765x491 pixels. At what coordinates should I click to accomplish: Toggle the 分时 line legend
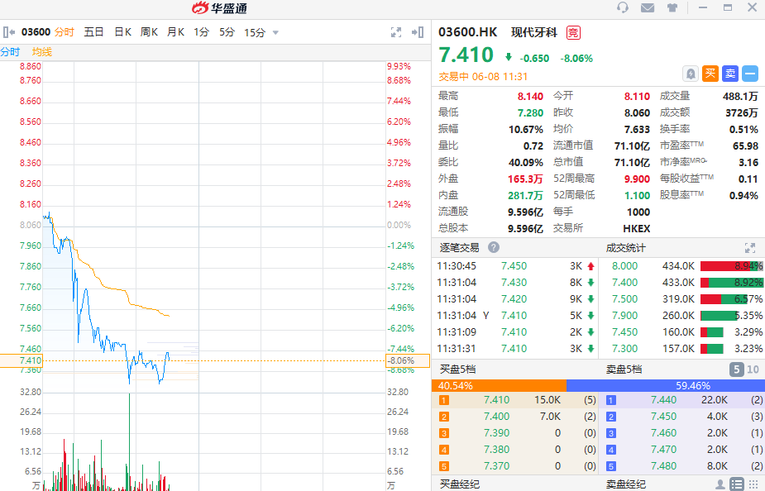[10, 52]
